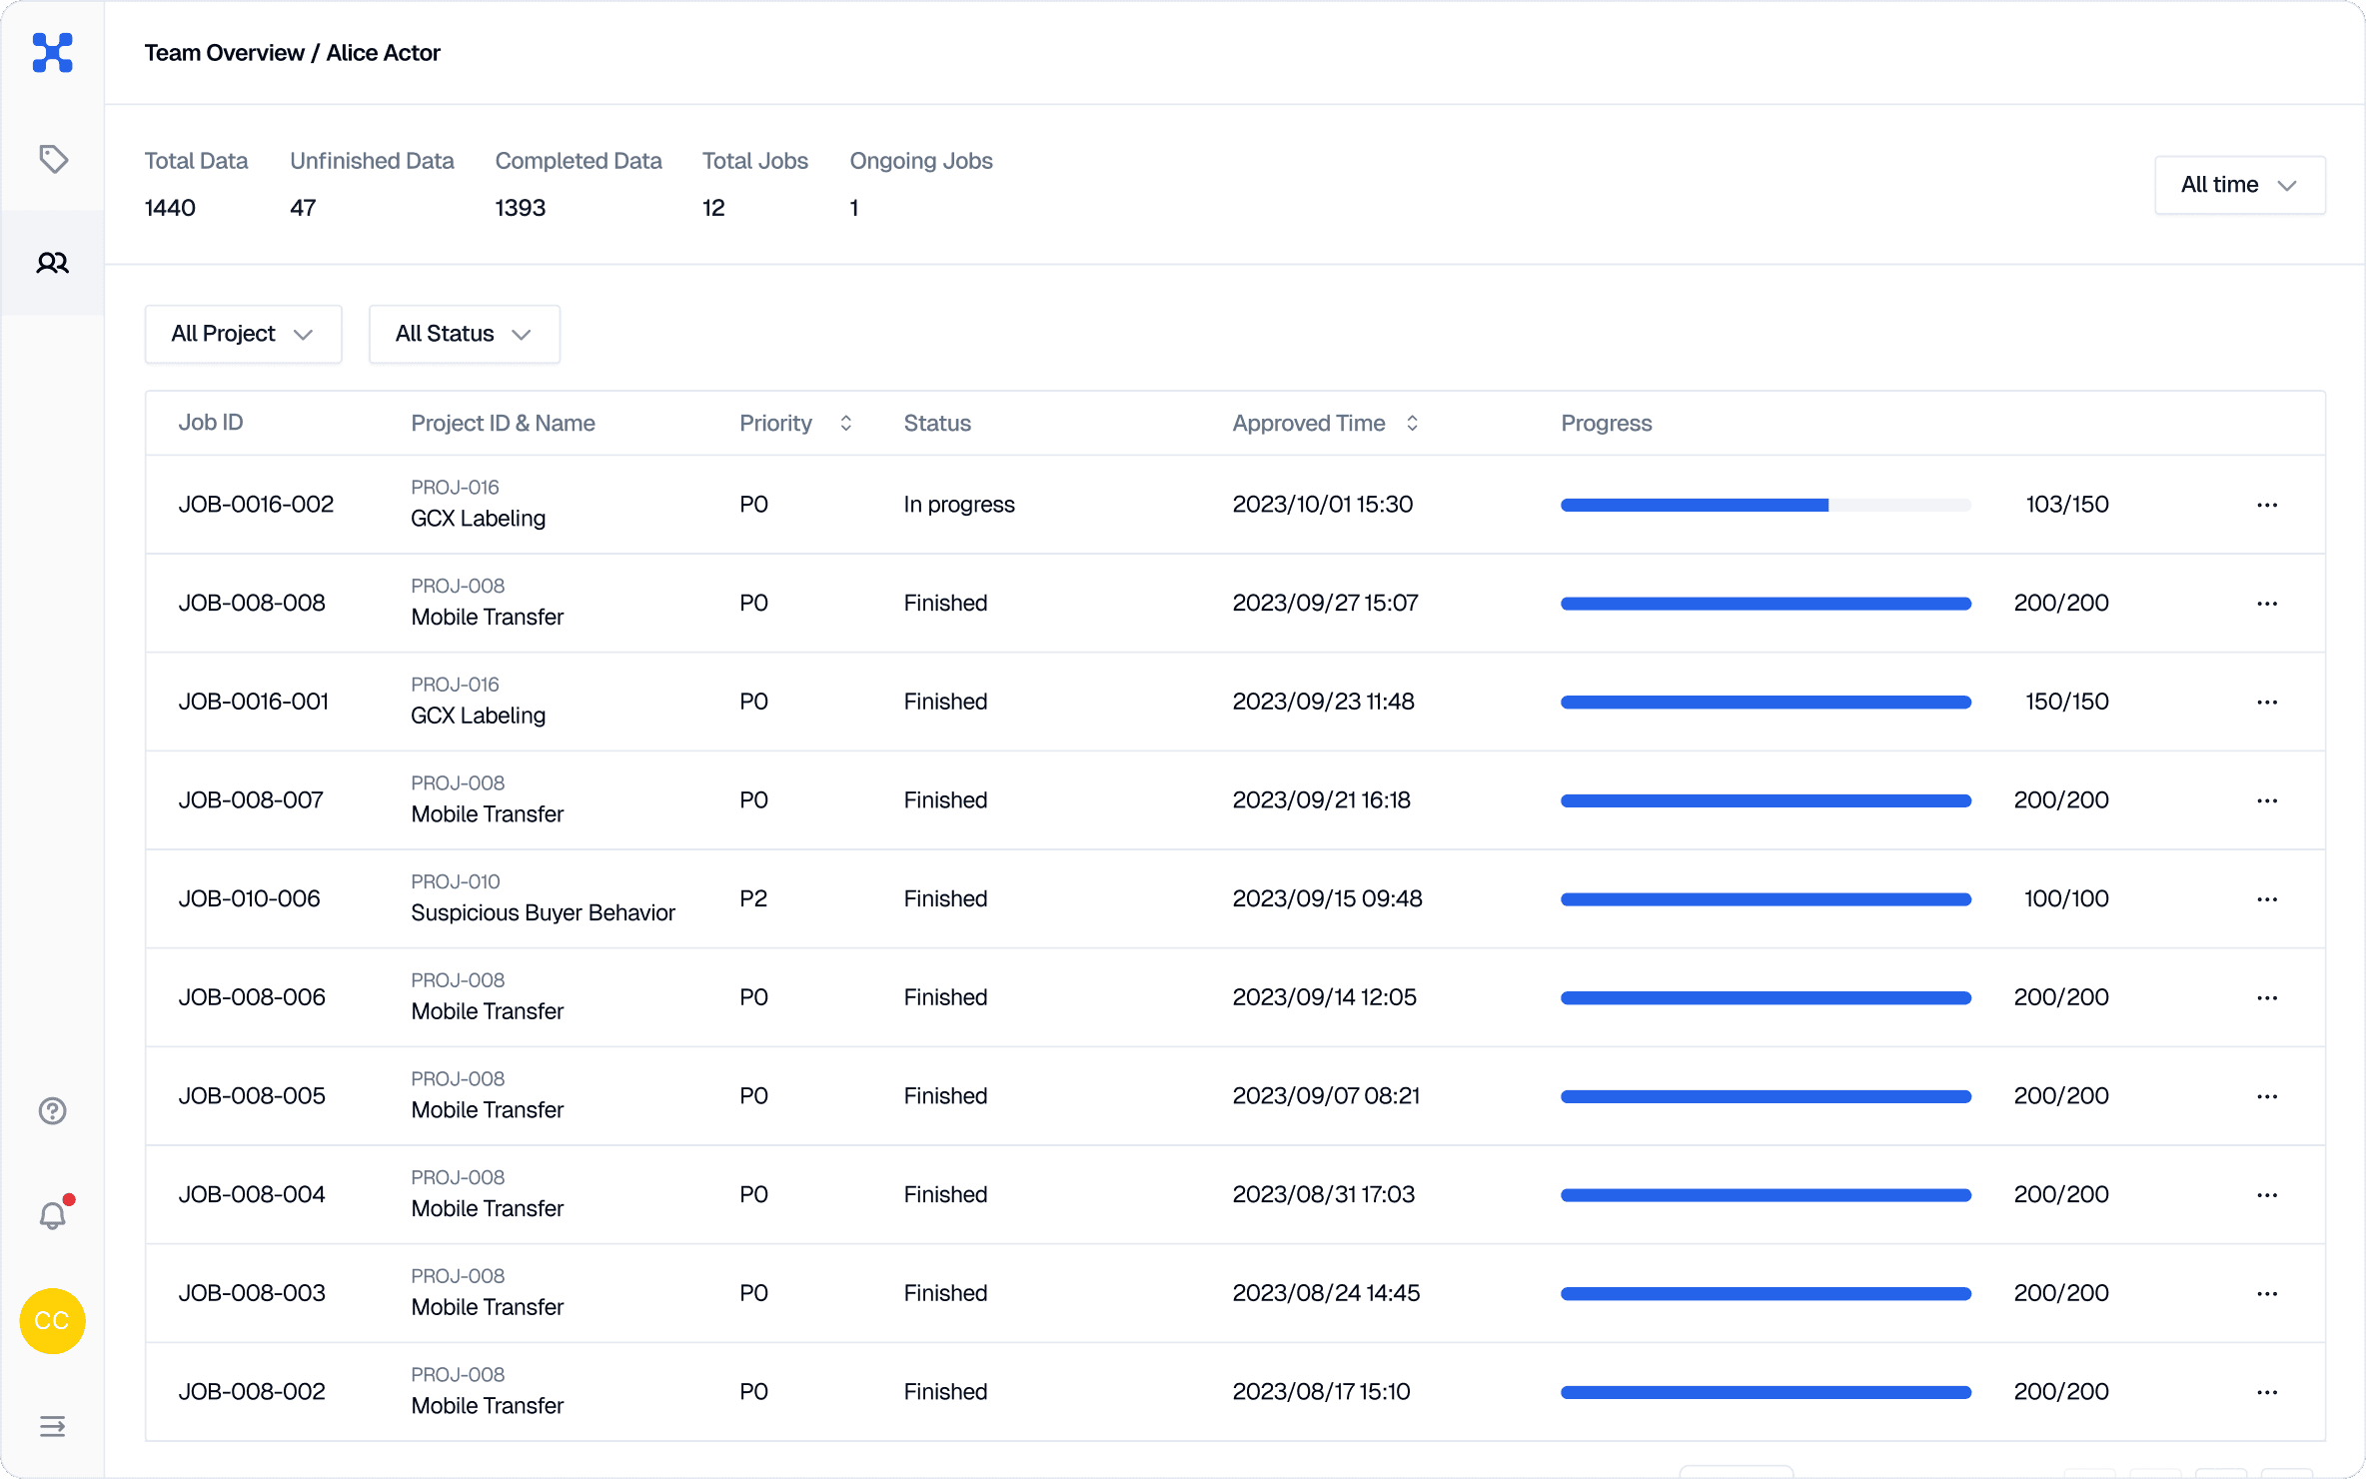The height and width of the screenshot is (1479, 2366).
Task: Click the Priority column header
Action: [x=775, y=423]
